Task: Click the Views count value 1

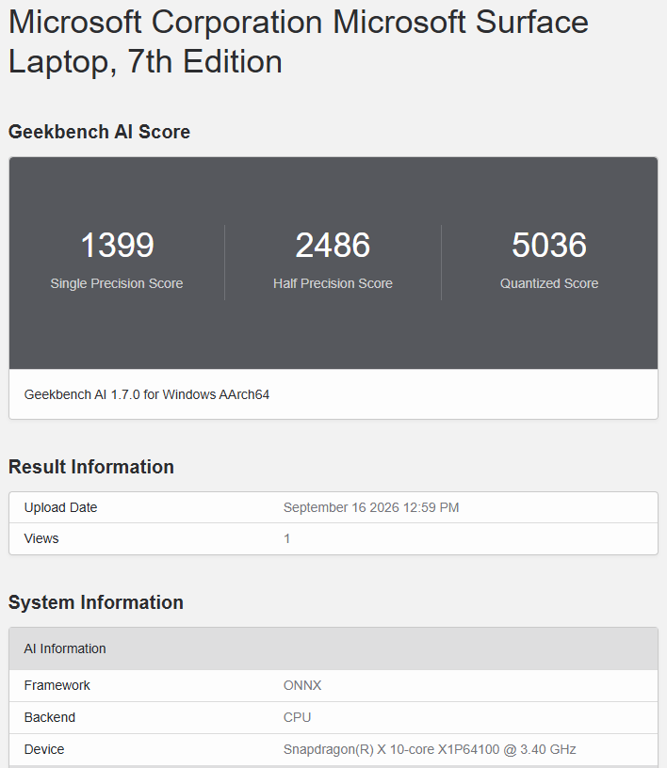Action: point(287,538)
